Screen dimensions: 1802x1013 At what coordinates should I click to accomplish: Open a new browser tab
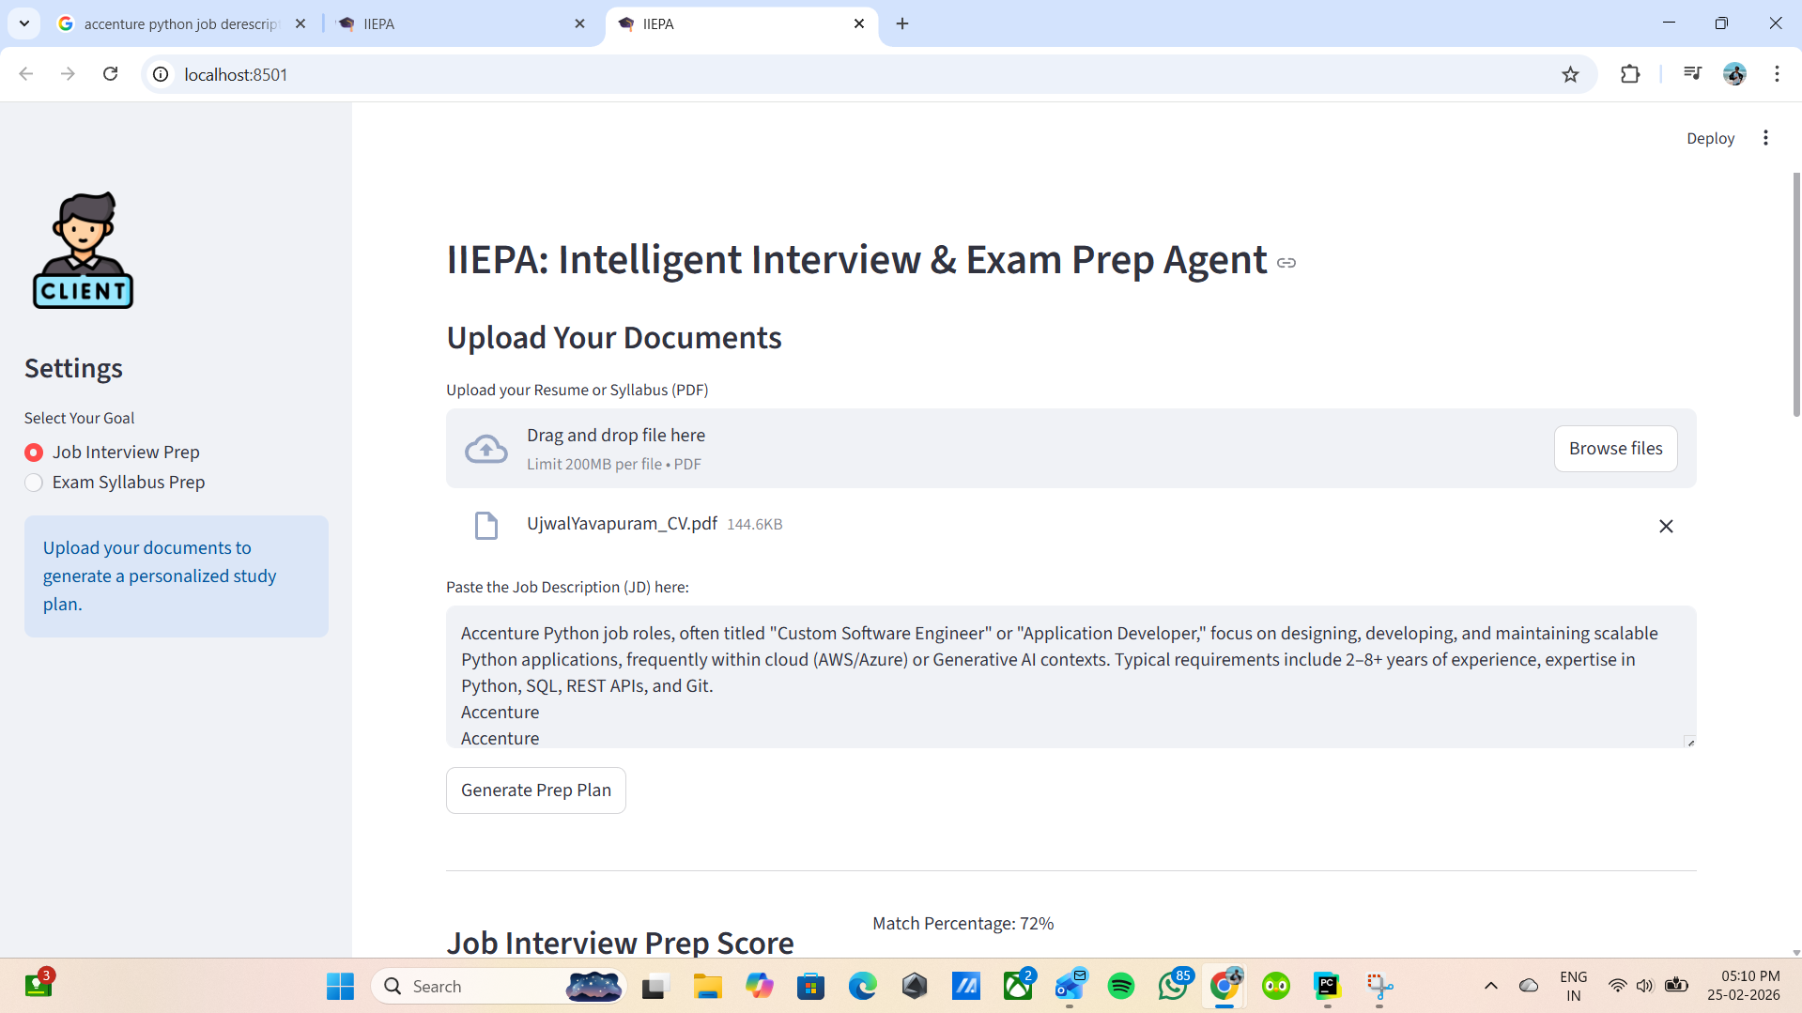pyautogui.click(x=902, y=23)
